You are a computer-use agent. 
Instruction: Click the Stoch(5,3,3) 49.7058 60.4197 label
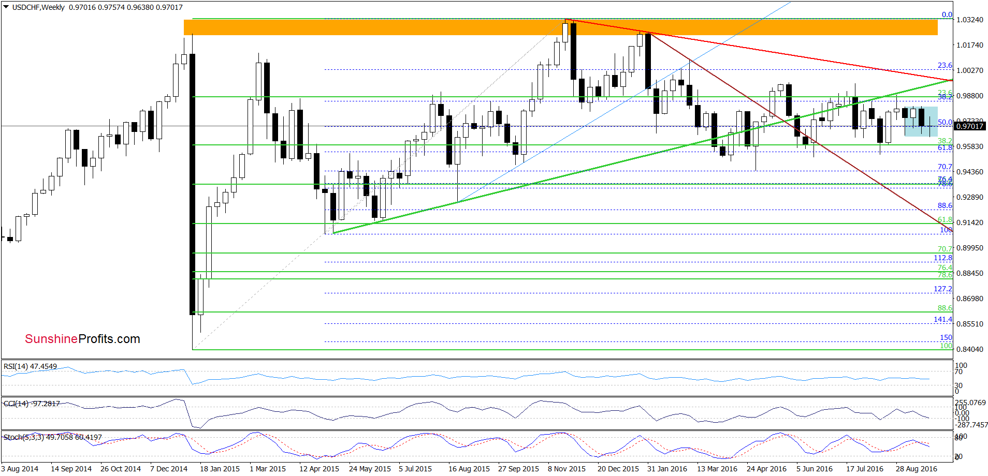pyautogui.click(x=52, y=437)
